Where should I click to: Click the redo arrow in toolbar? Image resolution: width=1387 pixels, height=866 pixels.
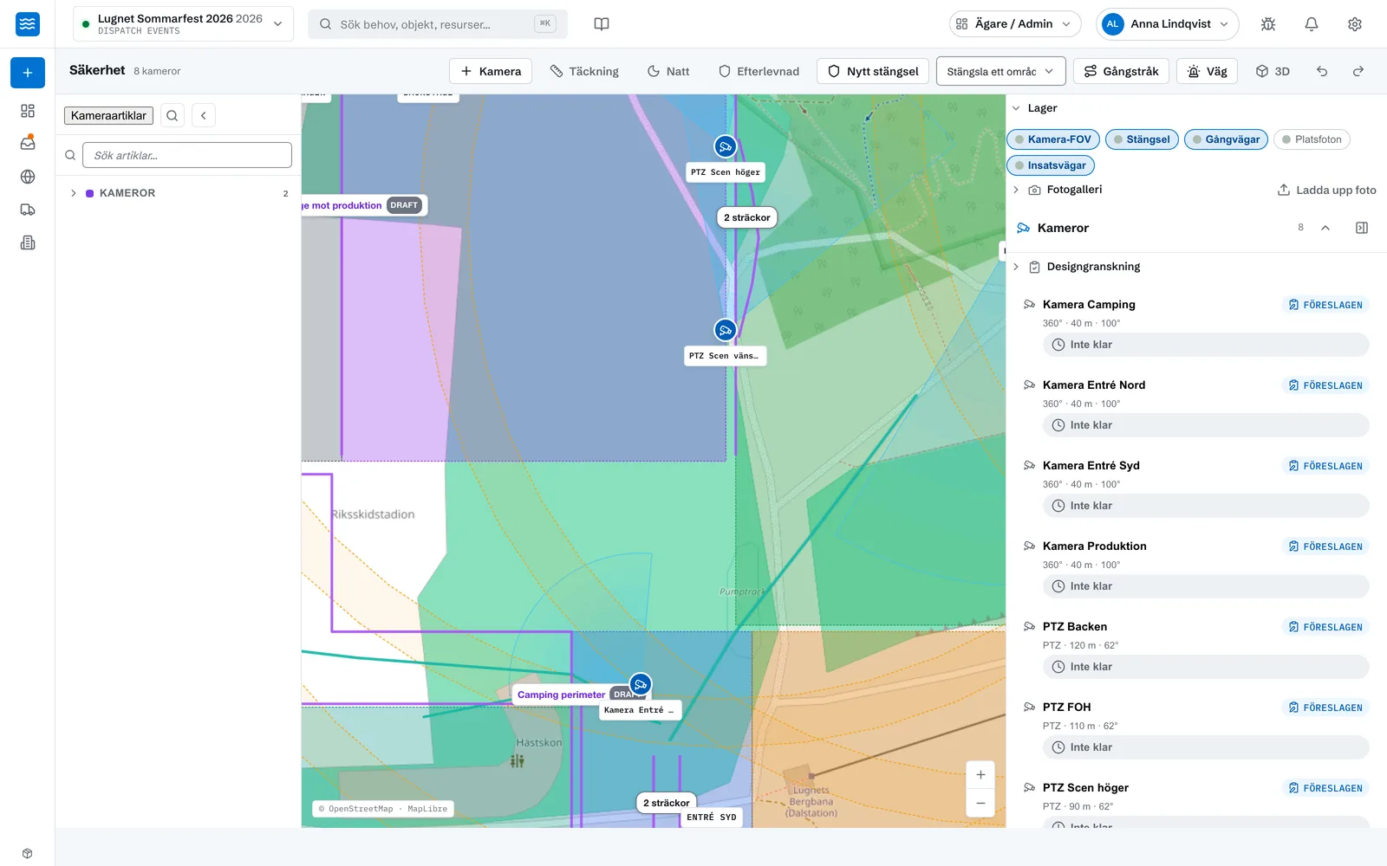1358,71
